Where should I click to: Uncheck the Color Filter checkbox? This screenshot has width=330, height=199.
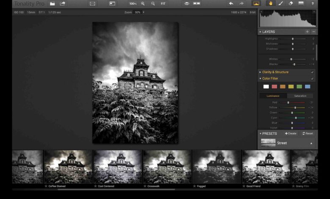click(x=312, y=79)
